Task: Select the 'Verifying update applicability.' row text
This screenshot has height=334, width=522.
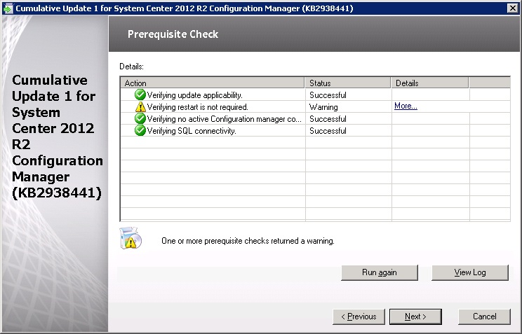Action: point(194,95)
